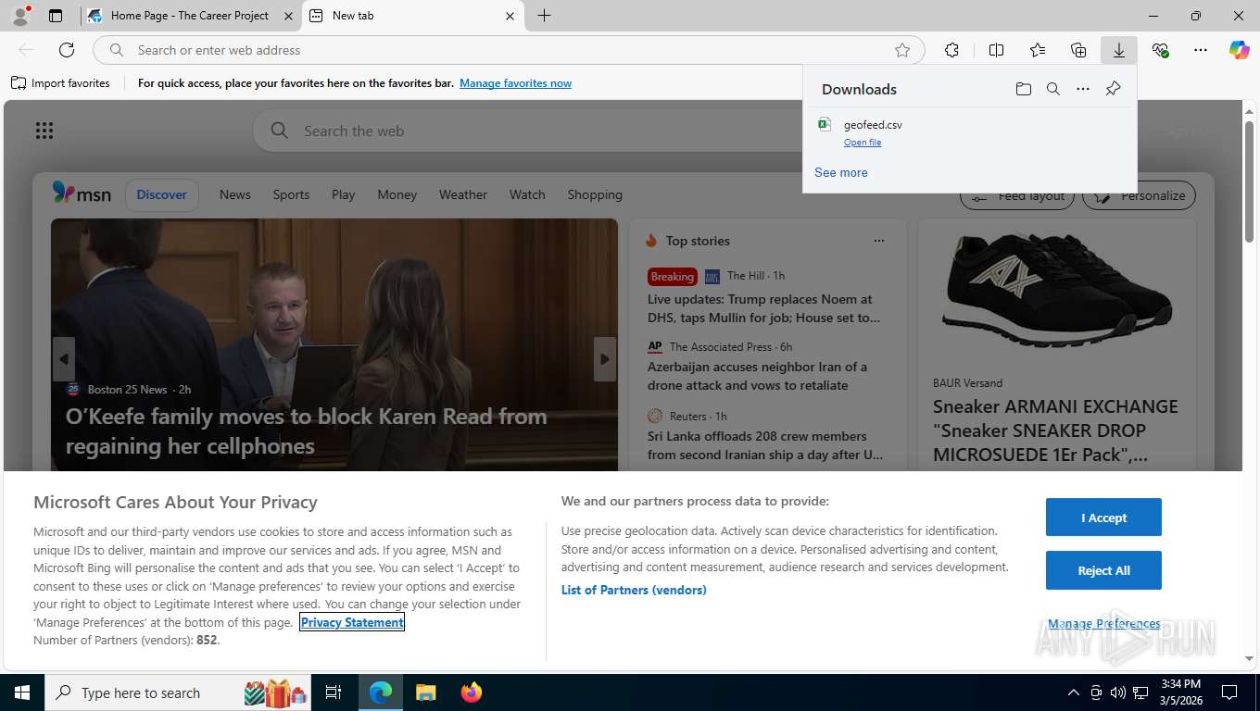This screenshot has width=1260, height=711.
Task: Open Task View on the taskbar
Action: (x=334, y=692)
